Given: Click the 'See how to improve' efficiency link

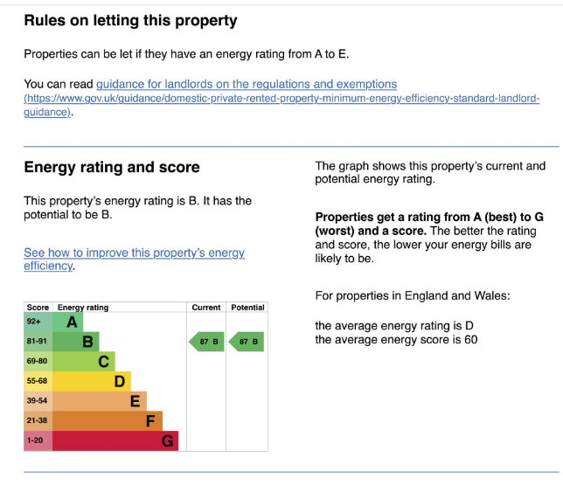Looking at the screenshot, I should pos(134,253).
